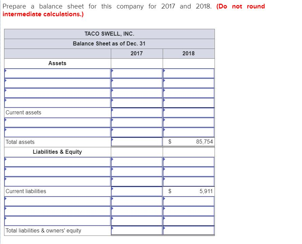The width and height of the screenshot is (302, 244).
Task: Click the "Current liabilities" row label
Action: pyautogui.click(x=26, y=191)
